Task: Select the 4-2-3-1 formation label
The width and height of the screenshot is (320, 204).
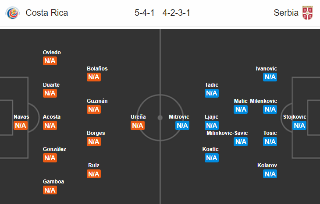Action: 176,13
